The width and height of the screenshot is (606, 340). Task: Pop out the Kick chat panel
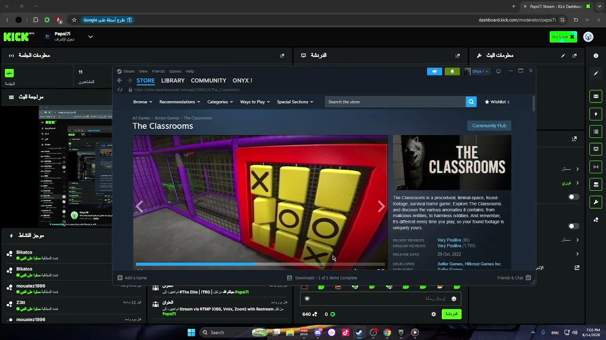pos(457,56)
